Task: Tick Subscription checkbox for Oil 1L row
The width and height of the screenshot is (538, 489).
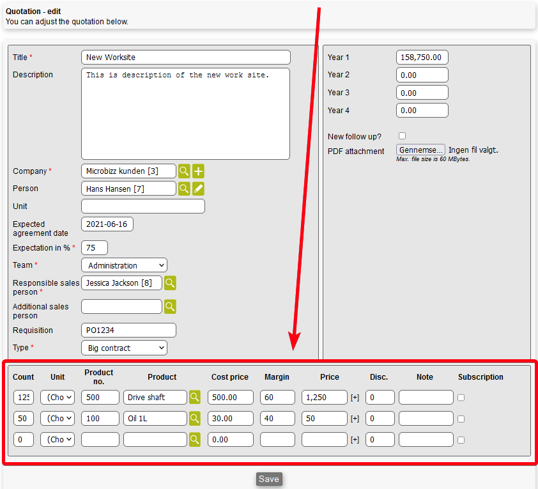Action: coord(461,419)
